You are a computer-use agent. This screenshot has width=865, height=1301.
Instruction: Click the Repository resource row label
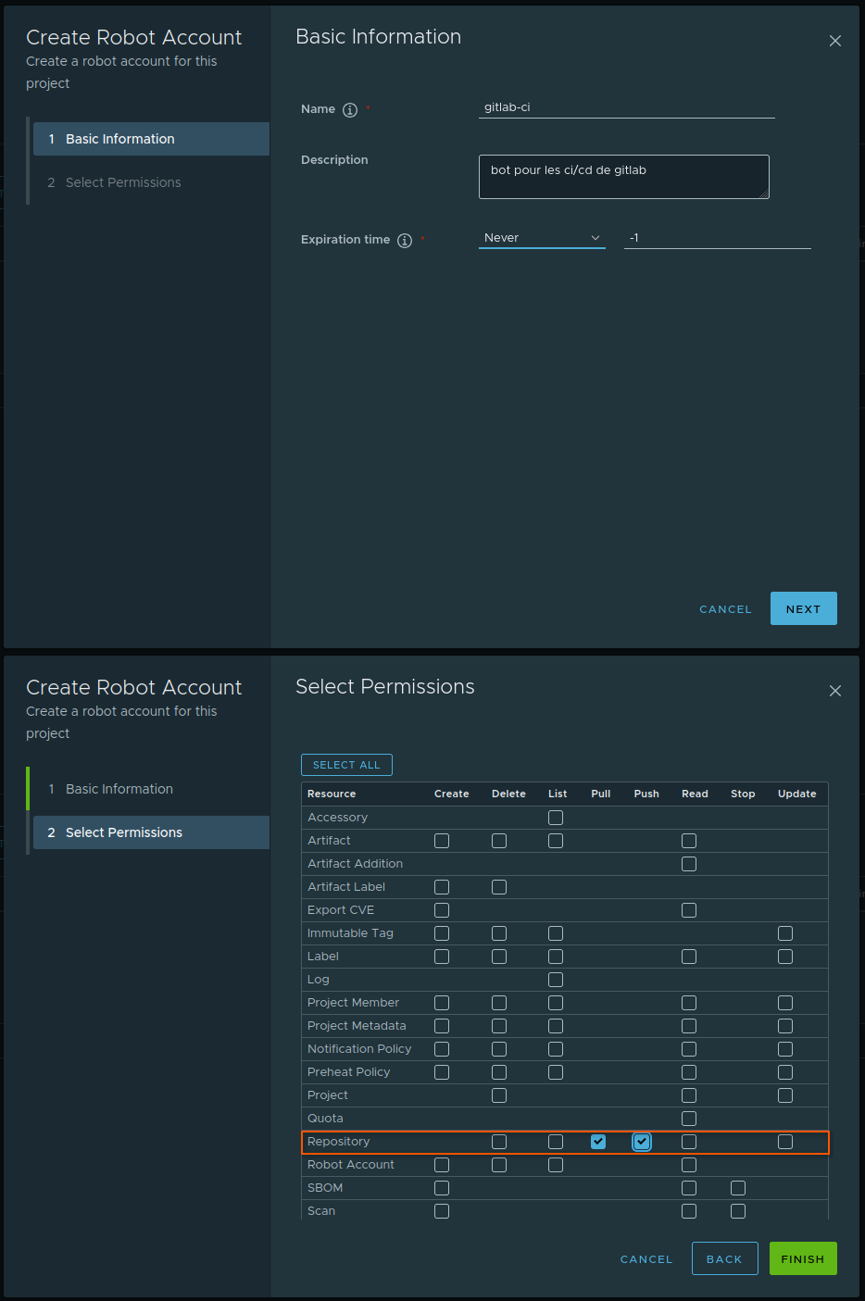339,1142
